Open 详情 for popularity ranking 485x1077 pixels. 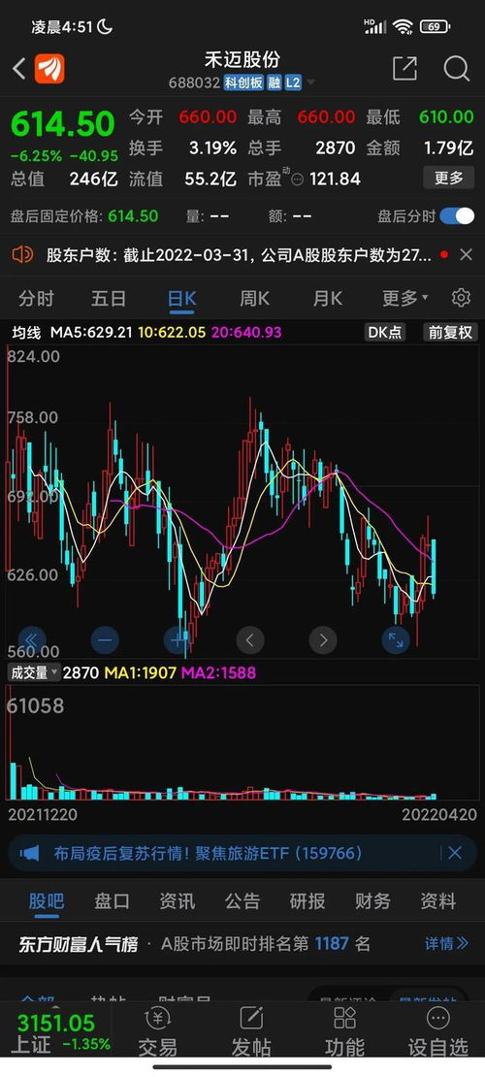click(446, 944)
